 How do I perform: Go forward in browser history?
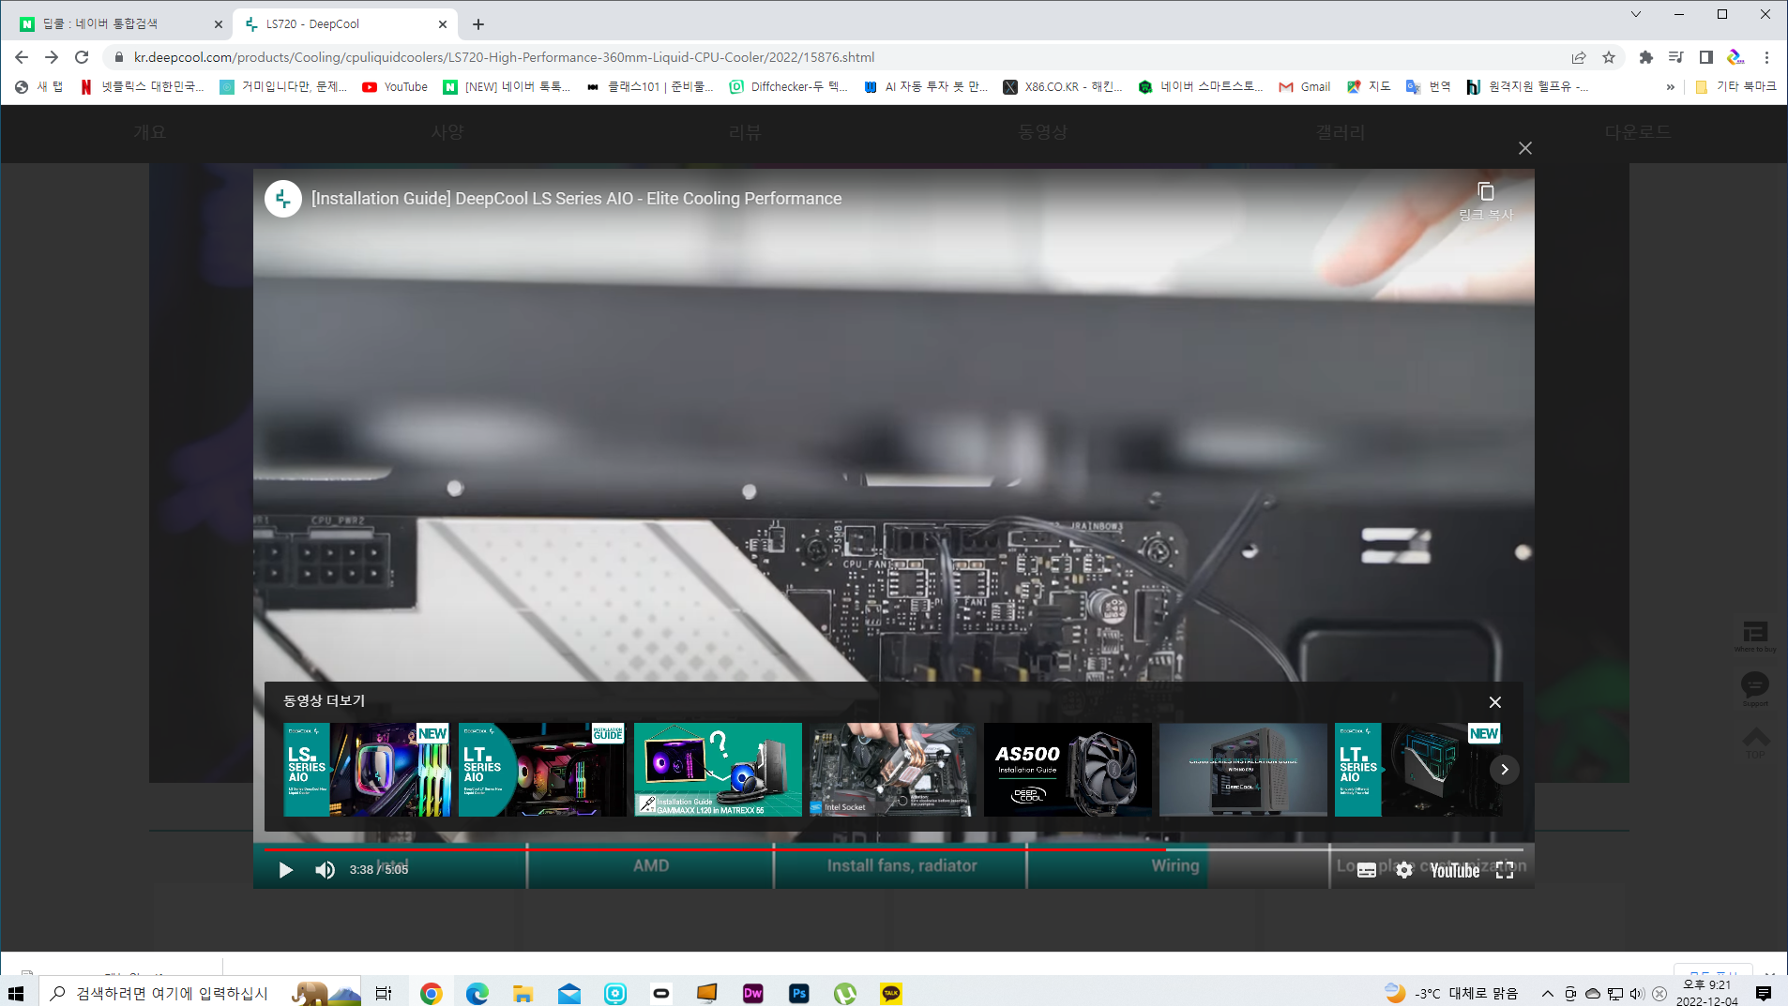click(x=52, y=57)
